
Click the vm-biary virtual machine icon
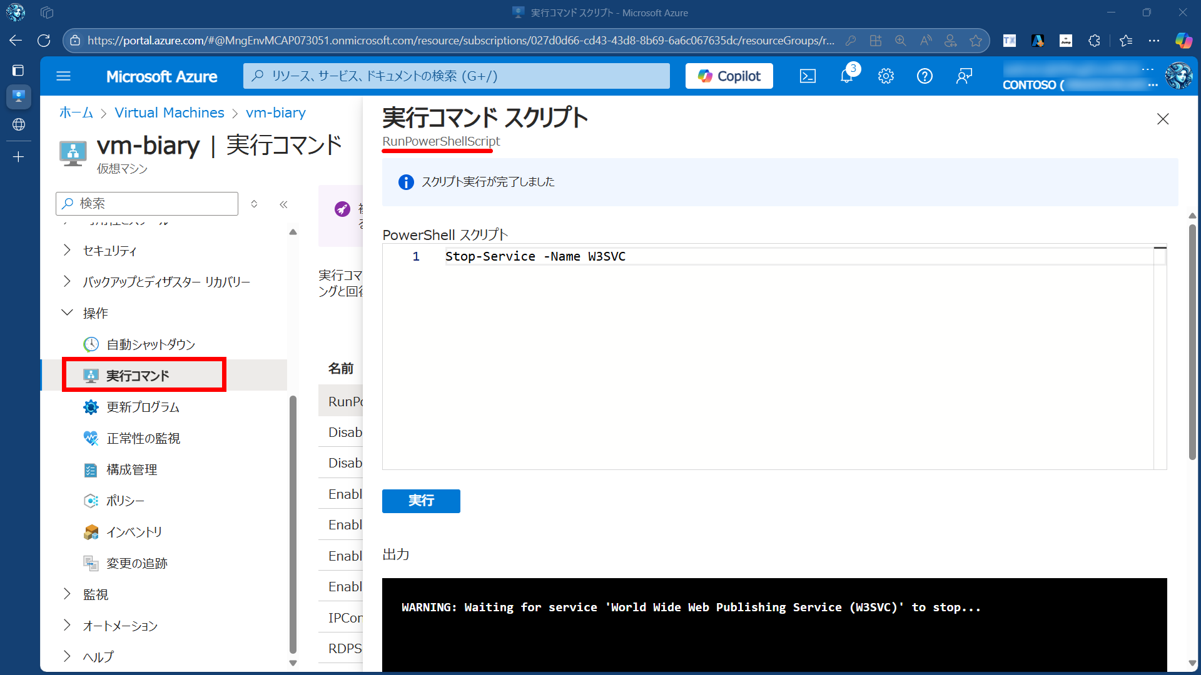pos(73,152)
